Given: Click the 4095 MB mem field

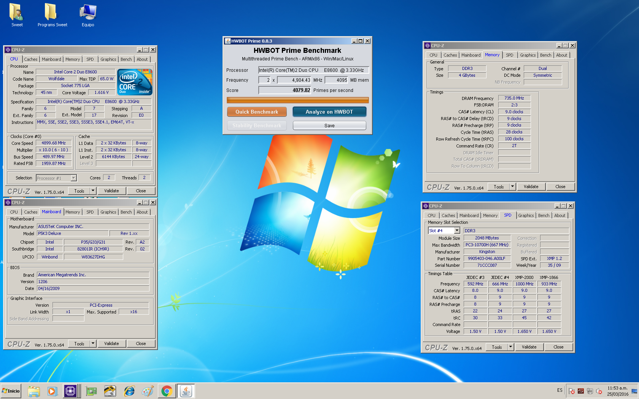Looking at the screenshot, I should click(x=337, y=80).
